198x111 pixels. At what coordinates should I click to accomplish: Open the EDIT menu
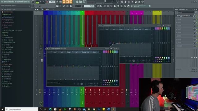(5, 2)
